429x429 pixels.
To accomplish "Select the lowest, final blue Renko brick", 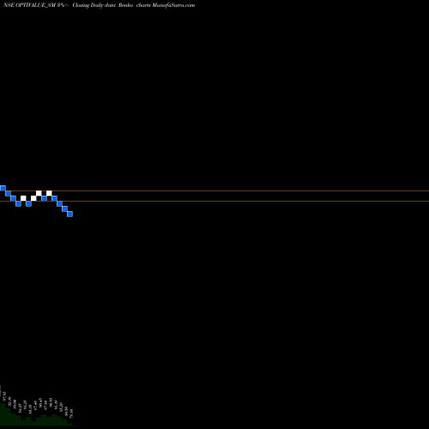I will pyautogui.click(x=69, y=214).
